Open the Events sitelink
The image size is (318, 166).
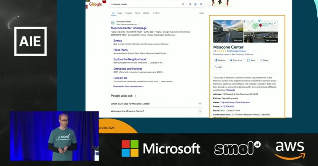click(x=118, y=41)
